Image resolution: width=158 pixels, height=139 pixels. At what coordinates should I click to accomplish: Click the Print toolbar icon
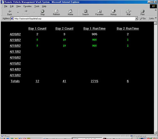point(142,11)
